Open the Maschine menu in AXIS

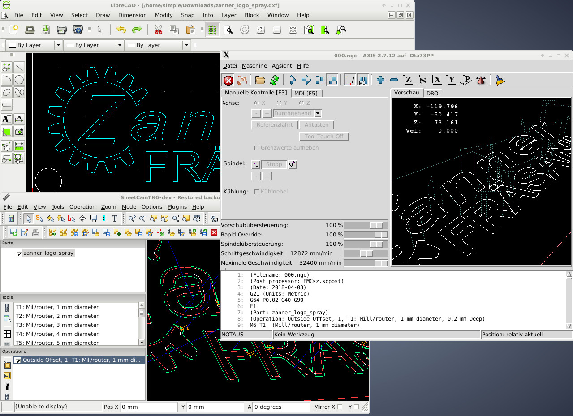254,66
